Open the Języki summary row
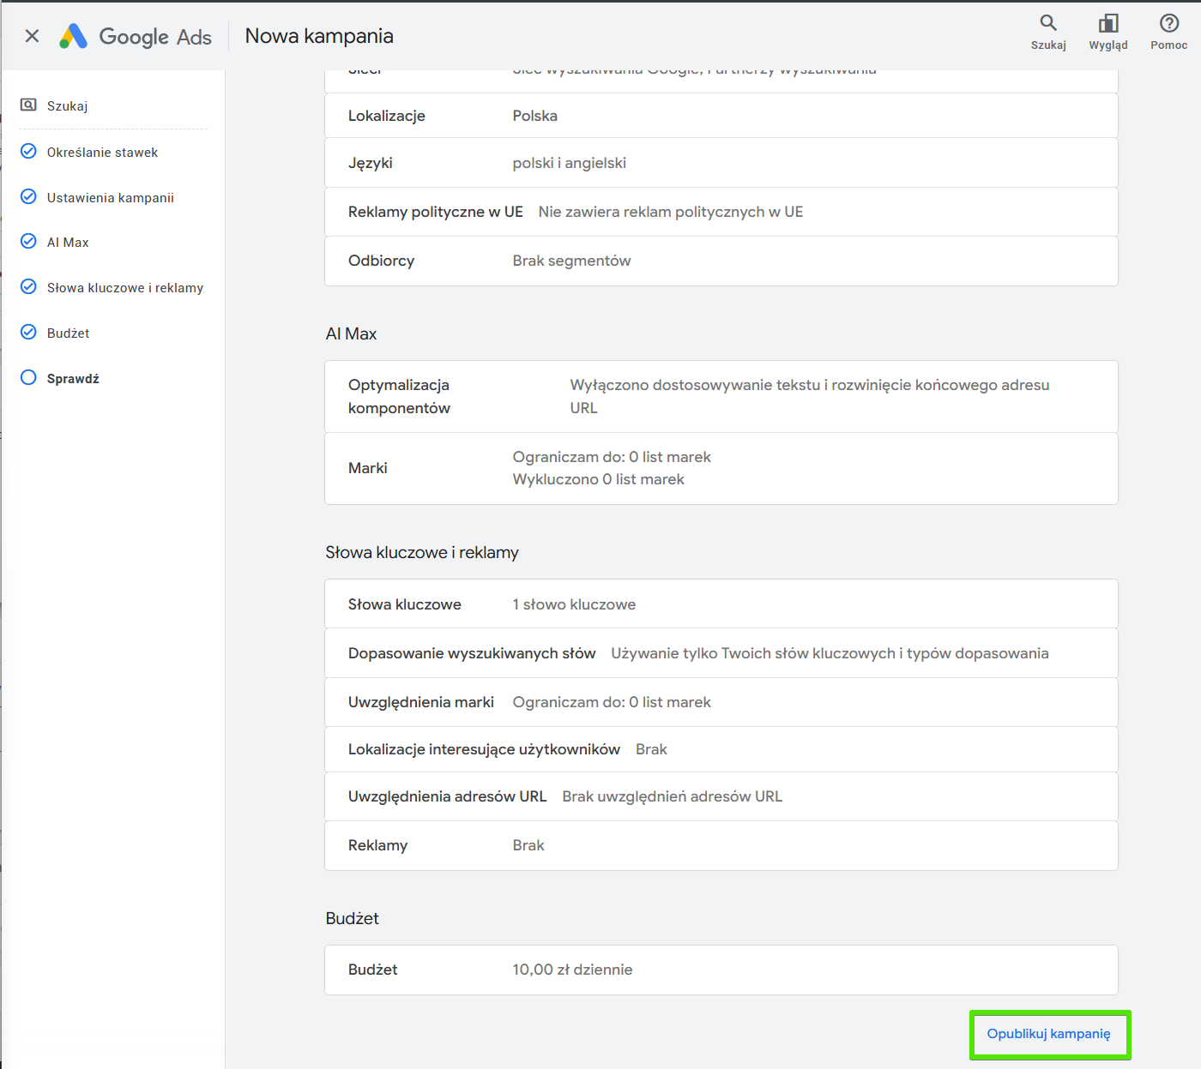This screenshot has height=1069, width=1201. click(x=721, y=163)
